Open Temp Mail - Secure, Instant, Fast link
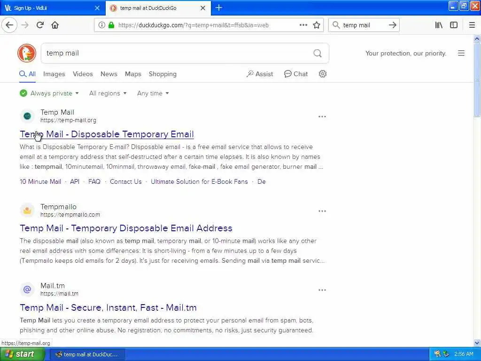The height and width of the screenshot is (361, 481). [109, 307]
